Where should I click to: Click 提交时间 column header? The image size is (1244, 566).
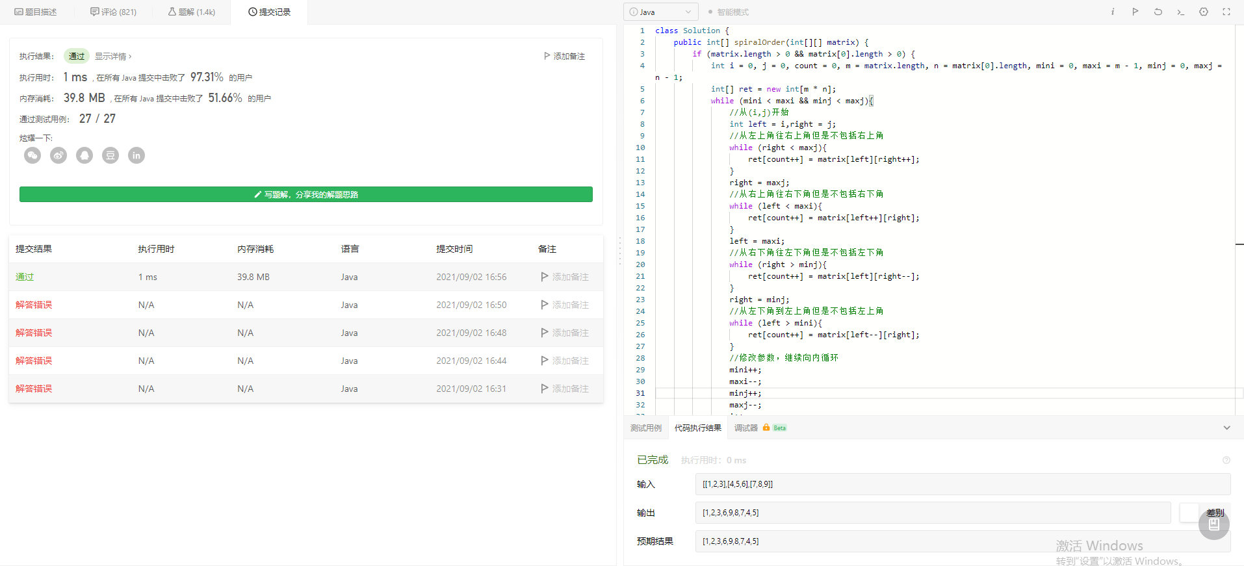pos(454,249)
